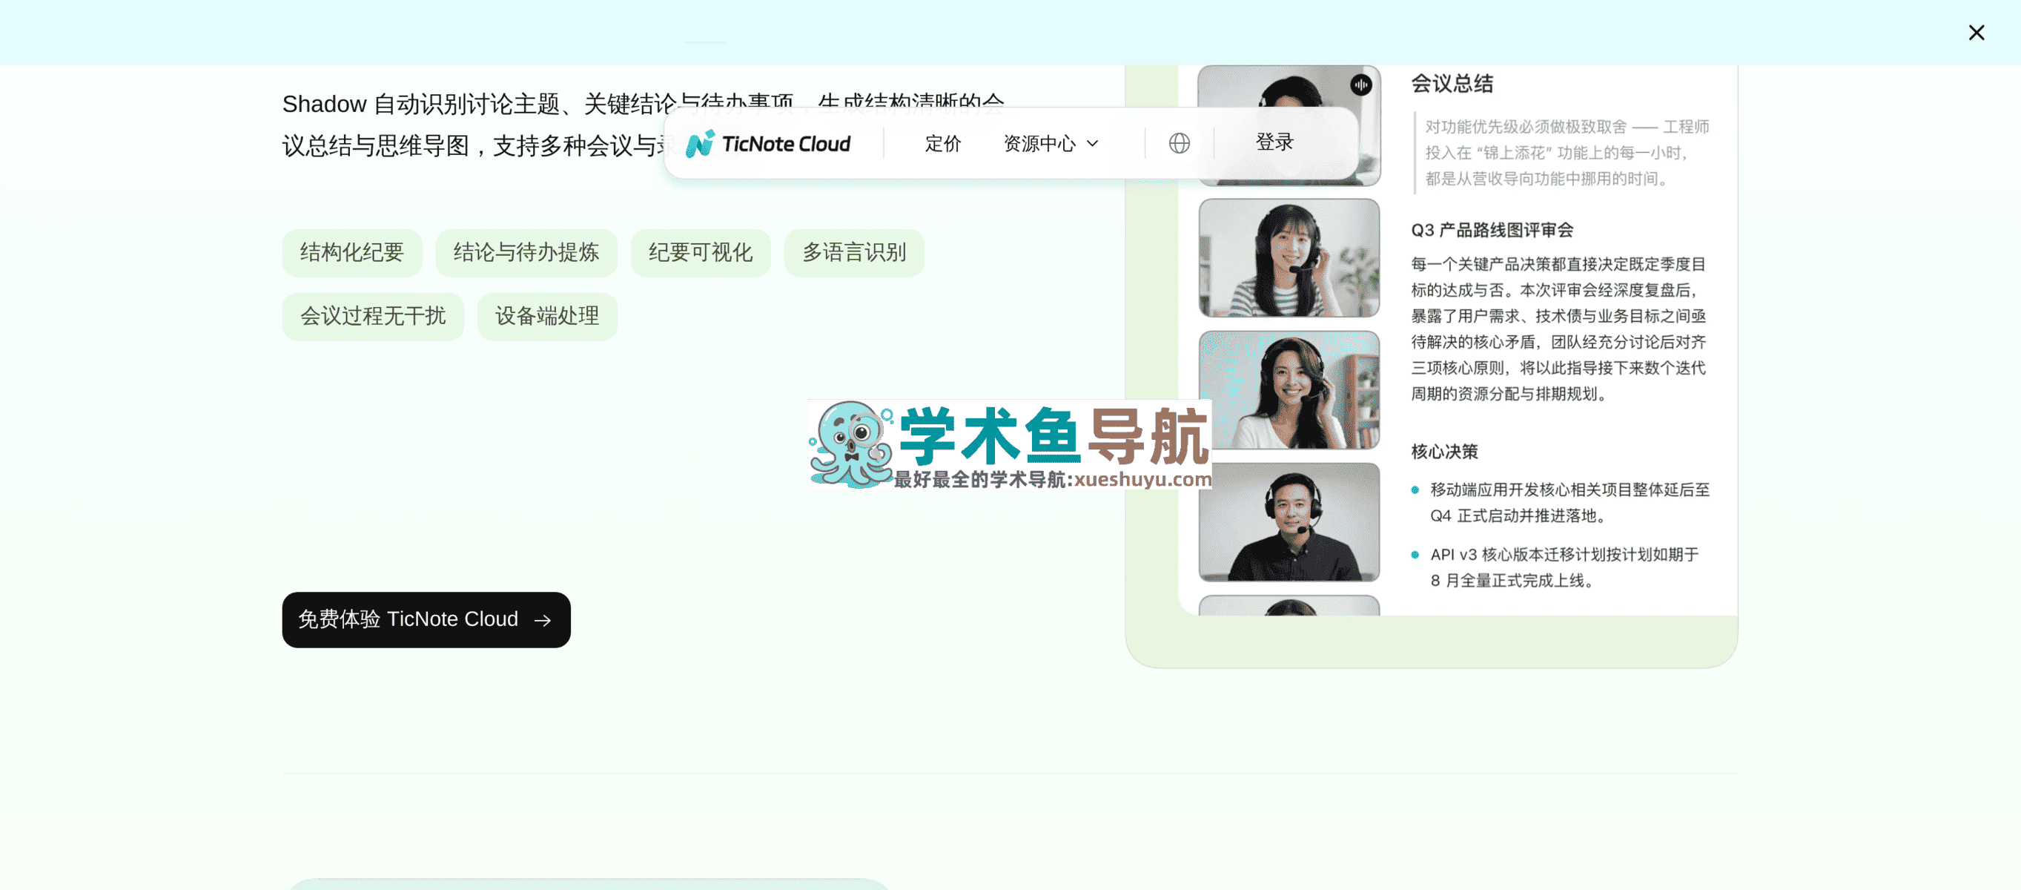Select the 会议过程无干扰 tag
Viewport: 2021px width, 890px height.
(x=373, y=315)
